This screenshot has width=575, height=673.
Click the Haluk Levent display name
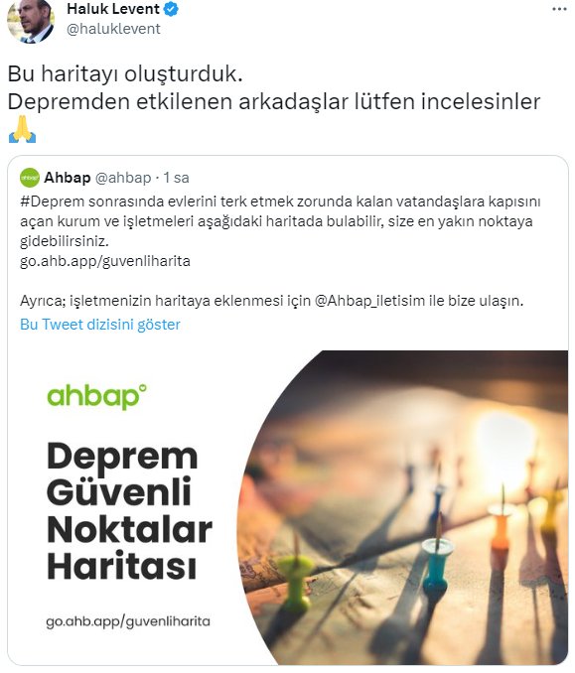pyautogui.click(x=113, y=9)
